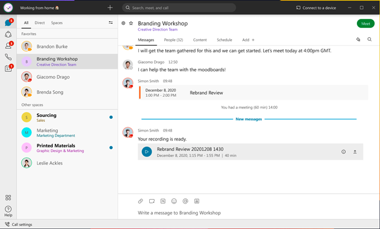Open space settings gear icon

click(124, 23)
